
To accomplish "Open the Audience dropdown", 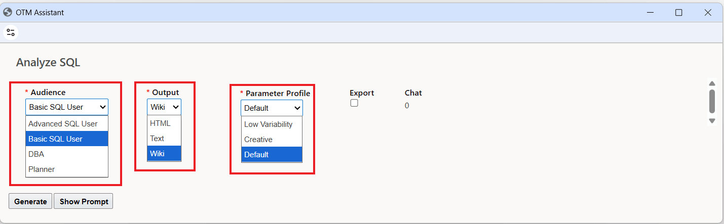I will coord(67,107).
